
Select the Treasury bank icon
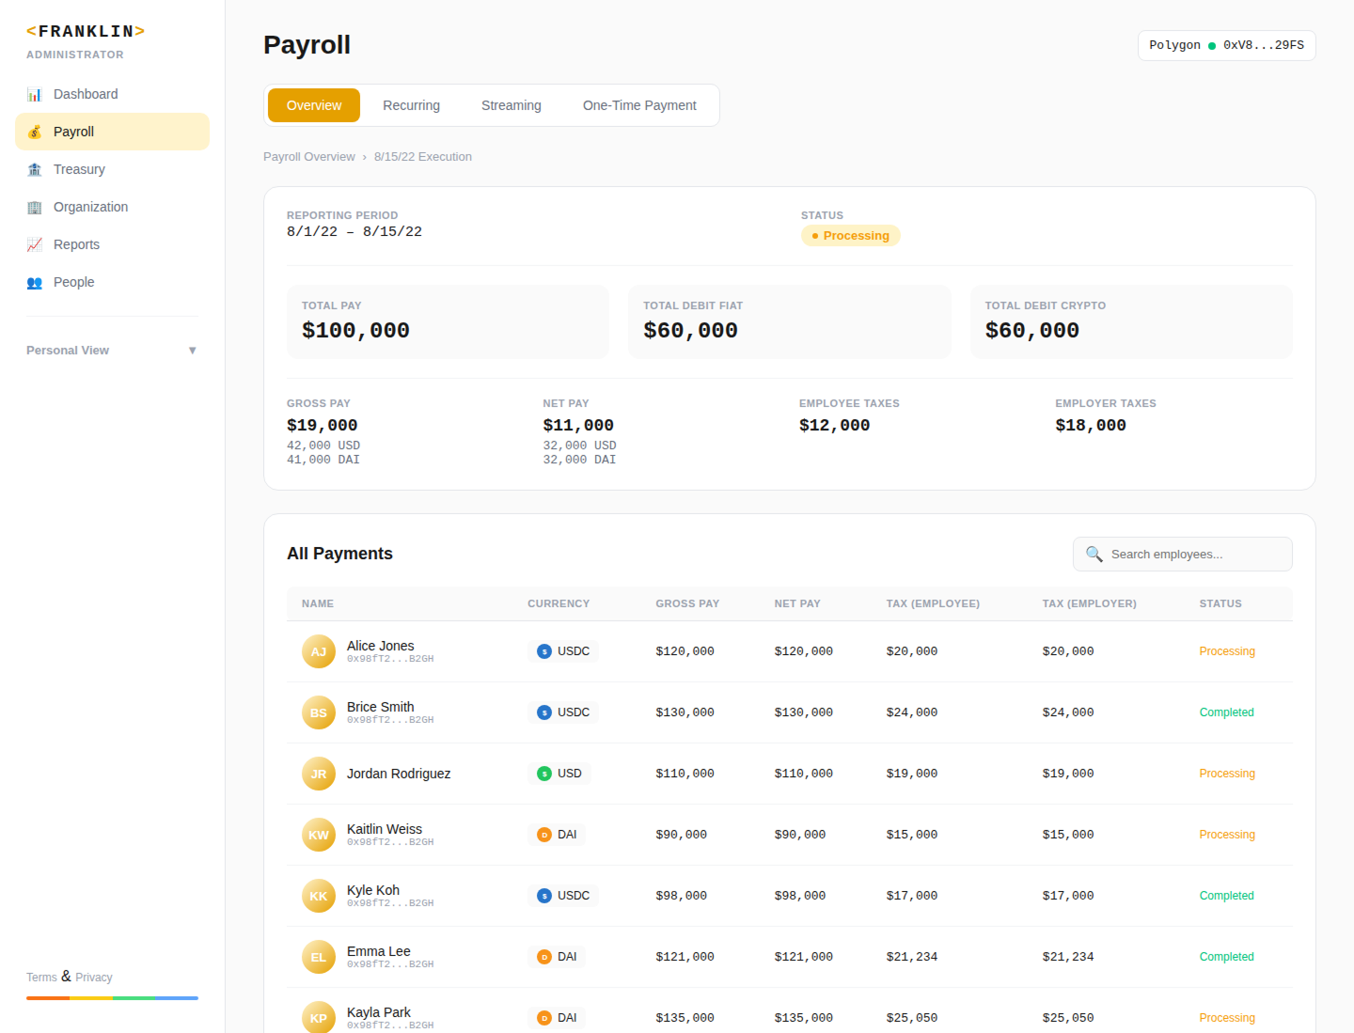[35, 169]
